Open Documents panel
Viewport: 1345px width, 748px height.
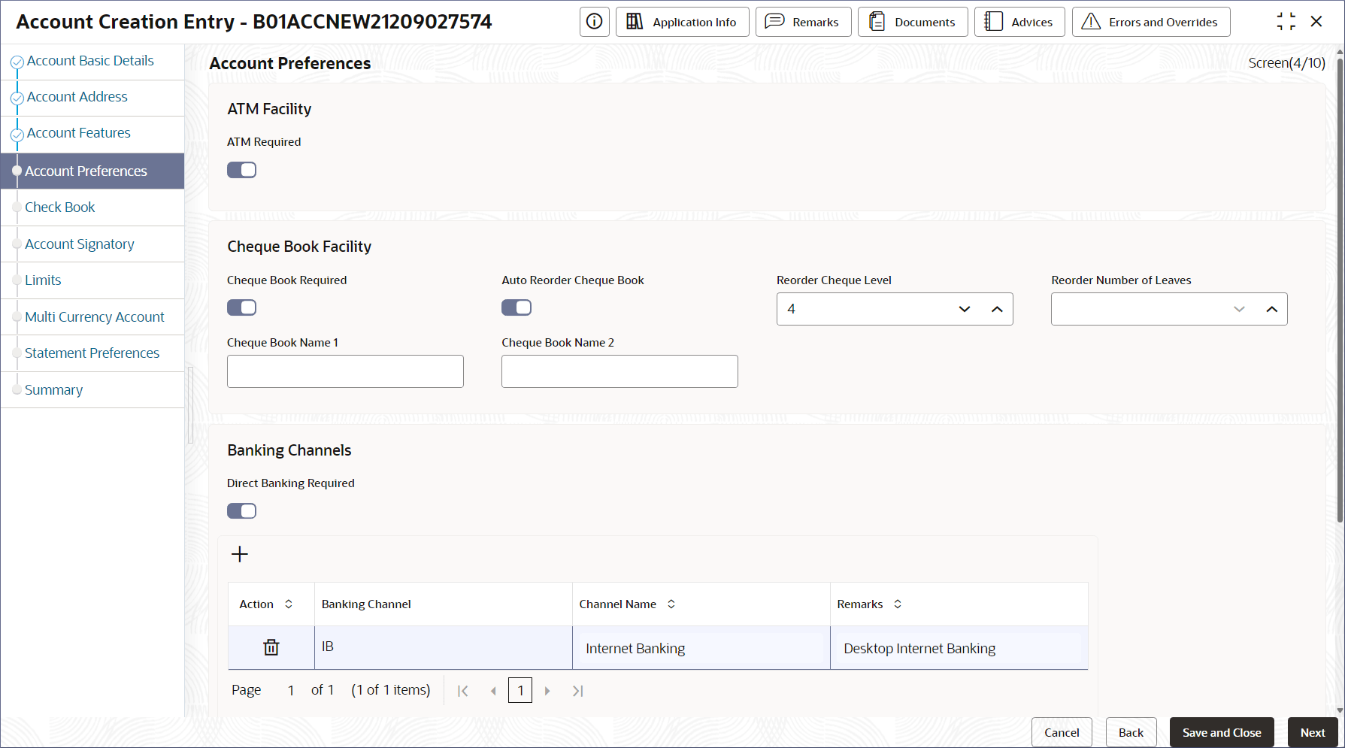[x=913, y=22]
